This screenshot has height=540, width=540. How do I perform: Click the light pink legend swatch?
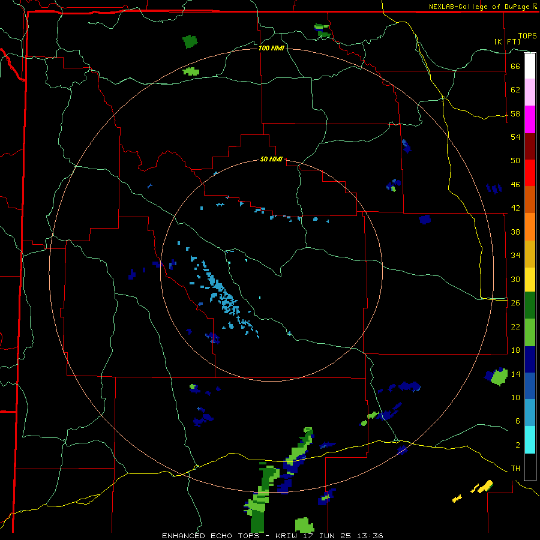coord(530,92)
